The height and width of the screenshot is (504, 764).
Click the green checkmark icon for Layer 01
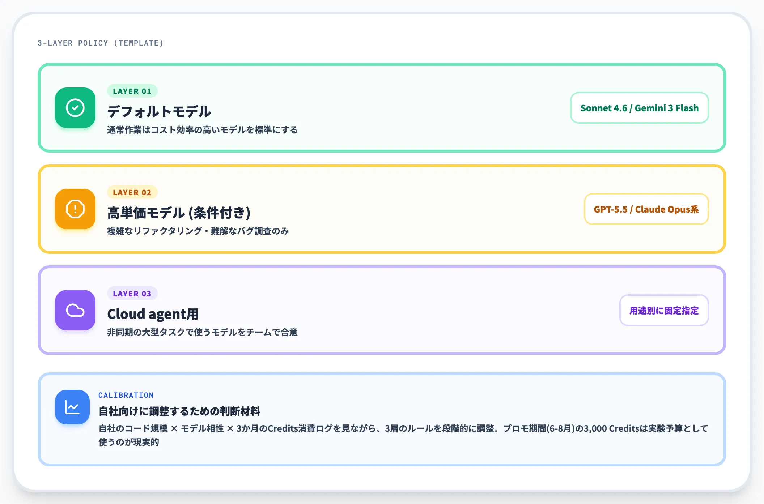tap(75, 108)
